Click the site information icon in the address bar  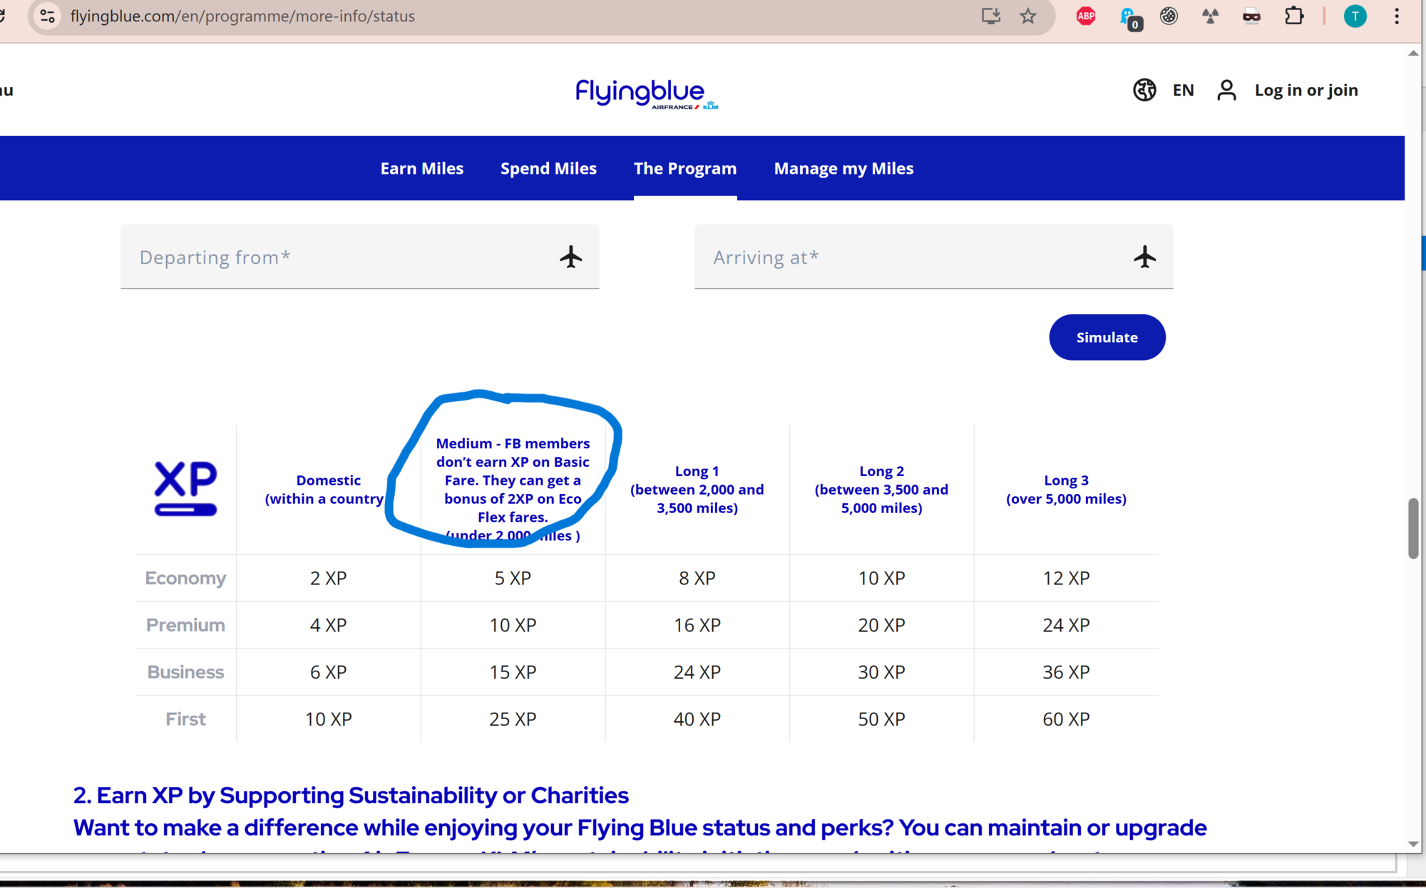[47, 16]
